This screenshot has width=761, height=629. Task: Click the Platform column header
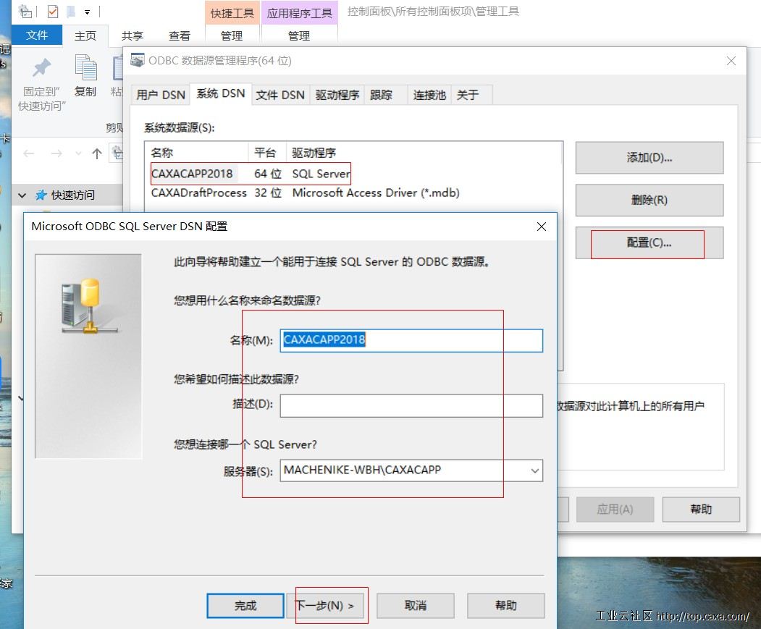pos(267,153)
